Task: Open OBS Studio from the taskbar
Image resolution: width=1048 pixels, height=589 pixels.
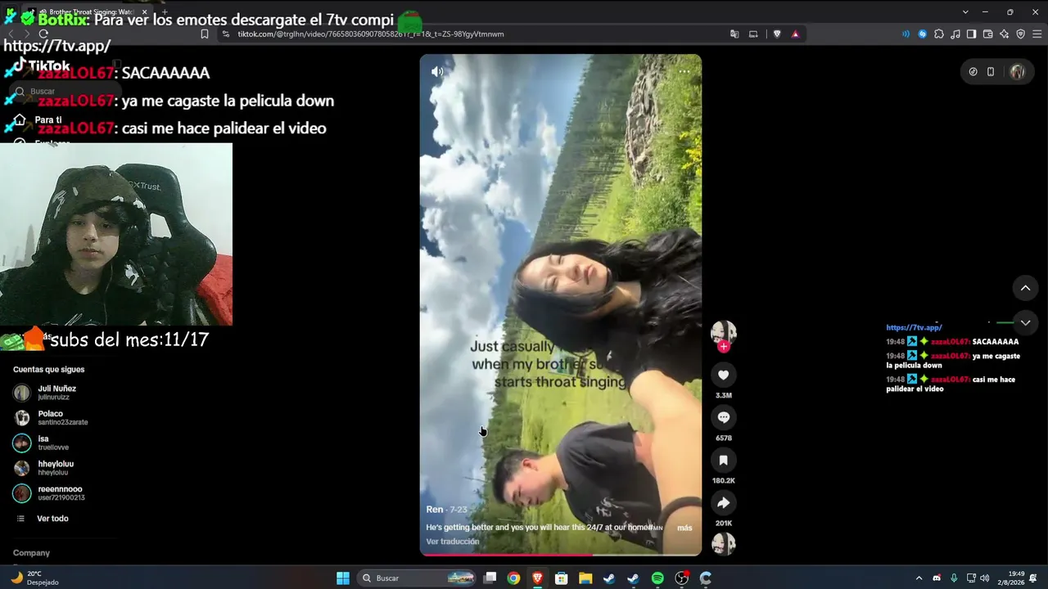Action: [681, 578]
